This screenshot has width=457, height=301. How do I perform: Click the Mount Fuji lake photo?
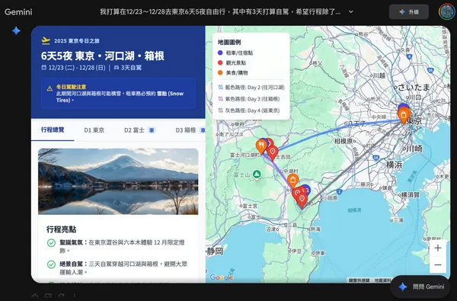118,181
